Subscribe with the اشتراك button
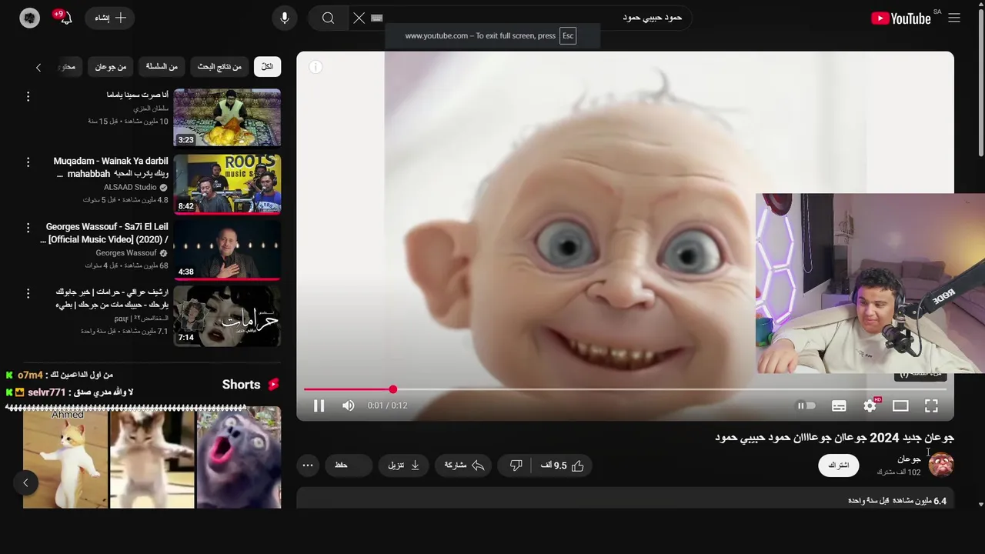Screen dimensions: 985x554 pos(838,466)
